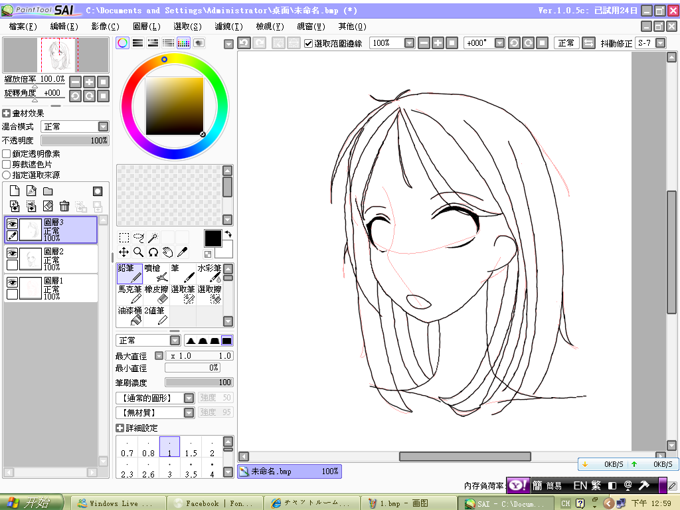680x510 pixels.
Task: Select 指定選取來源 radio option
Action: coord(7,175)
